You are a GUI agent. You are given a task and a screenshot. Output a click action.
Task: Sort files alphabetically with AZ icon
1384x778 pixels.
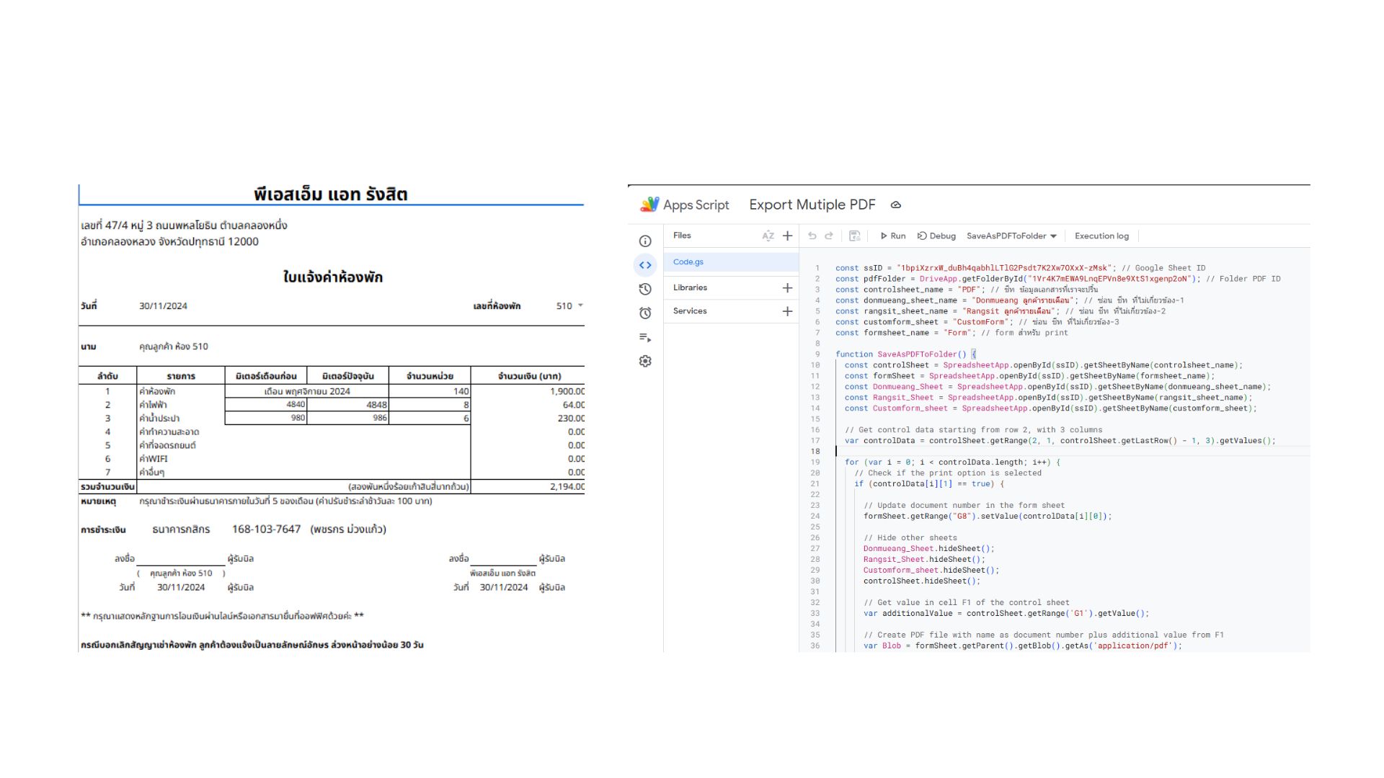tap(768, 236)
